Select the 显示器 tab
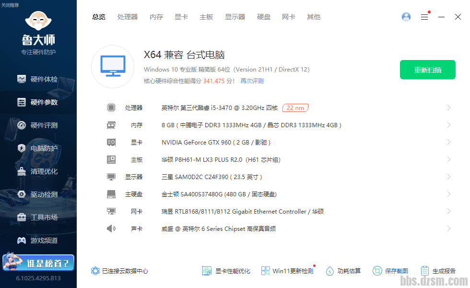470x288 pixels. click(x=235, y=17)
